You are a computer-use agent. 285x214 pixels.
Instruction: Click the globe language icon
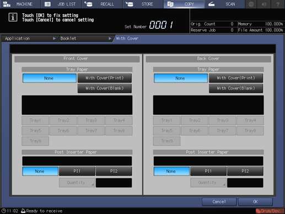(x=251, y=4)
